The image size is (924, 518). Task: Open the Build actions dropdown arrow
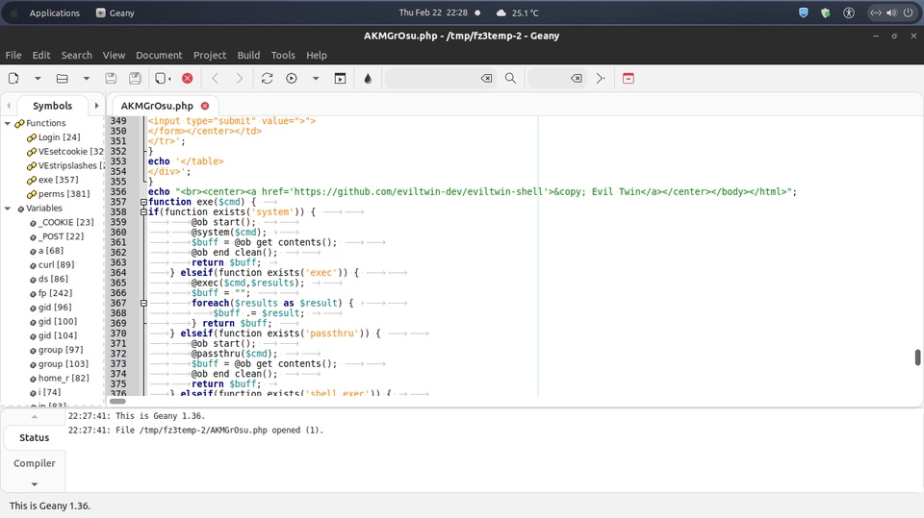(x=316, y=78)
